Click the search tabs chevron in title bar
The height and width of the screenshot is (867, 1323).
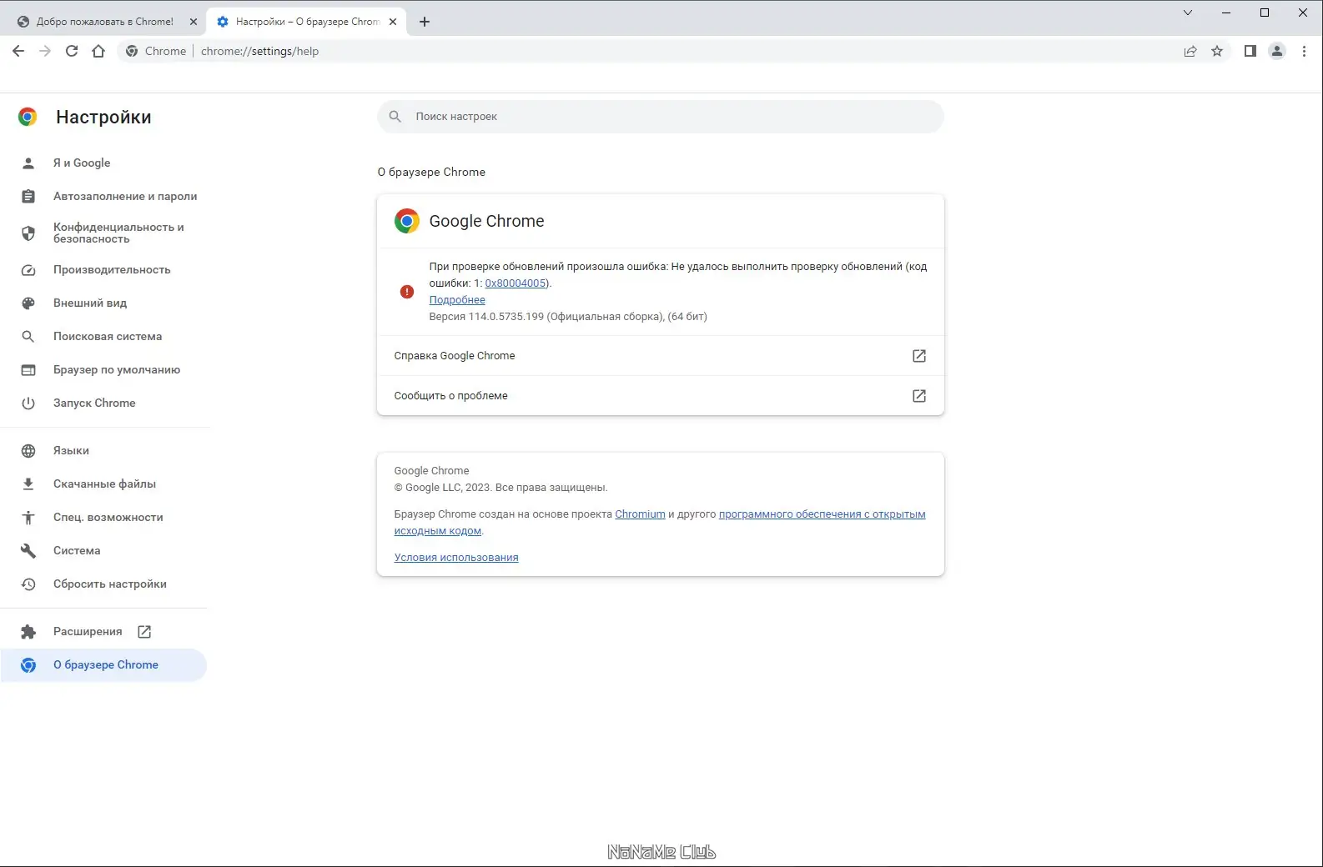click(1188, 13)
